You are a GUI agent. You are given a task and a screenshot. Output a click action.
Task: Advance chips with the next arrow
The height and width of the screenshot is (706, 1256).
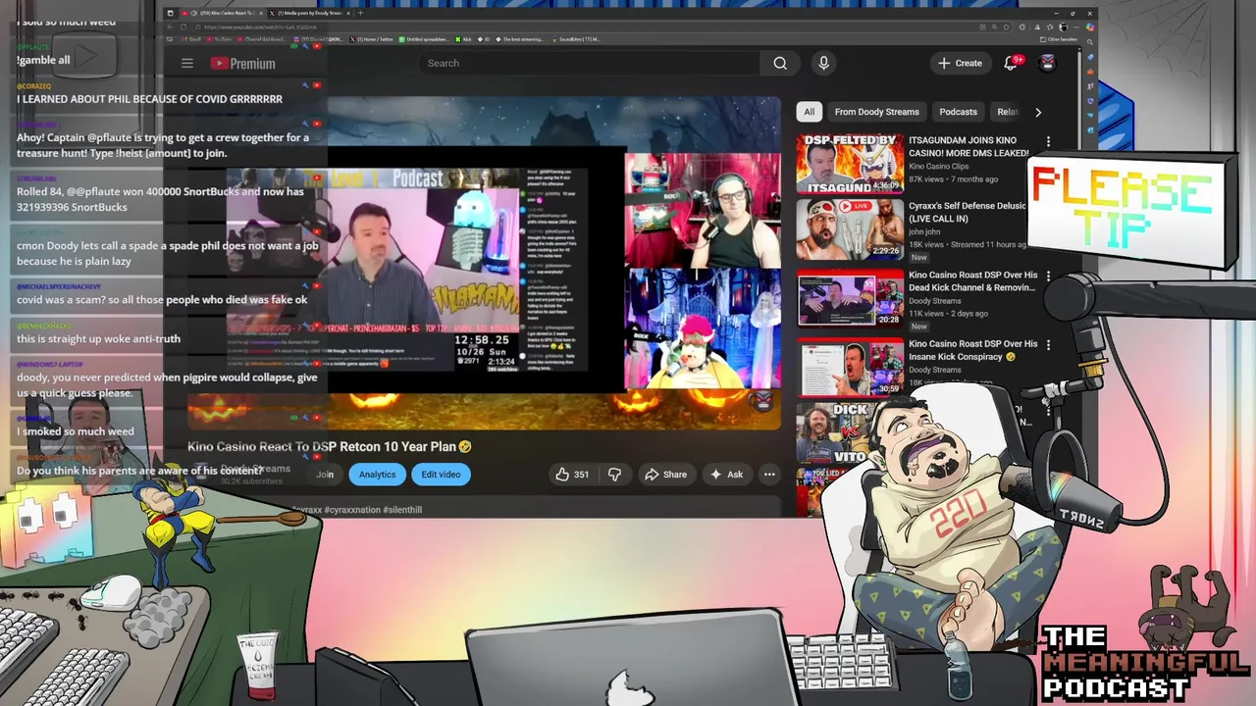(x=1038, y=112)
